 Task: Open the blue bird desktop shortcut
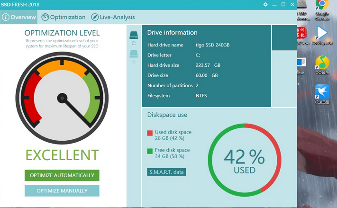pyautogui.click(x=322, y=92)
